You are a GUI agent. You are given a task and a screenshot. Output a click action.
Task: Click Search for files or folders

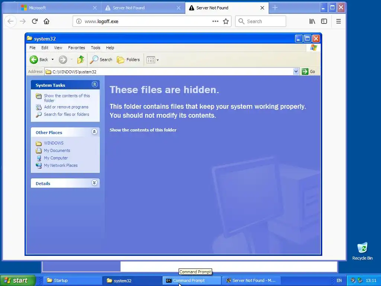pyautogui.click(x=66, y=114)
